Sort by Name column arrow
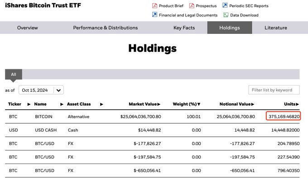308x178 pixels. pyautogui.click(x=62, y=104)
